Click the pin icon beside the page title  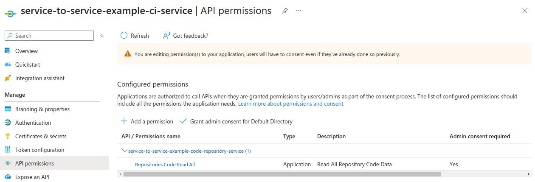coord(284,11)
